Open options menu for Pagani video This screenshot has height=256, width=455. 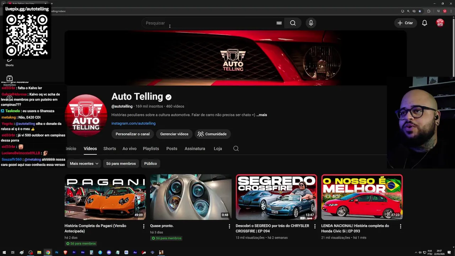(x=144, y=226)
